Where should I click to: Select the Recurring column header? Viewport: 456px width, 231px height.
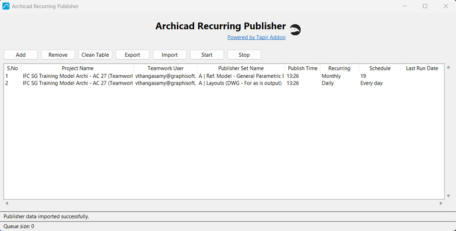(x=339, y=68)
